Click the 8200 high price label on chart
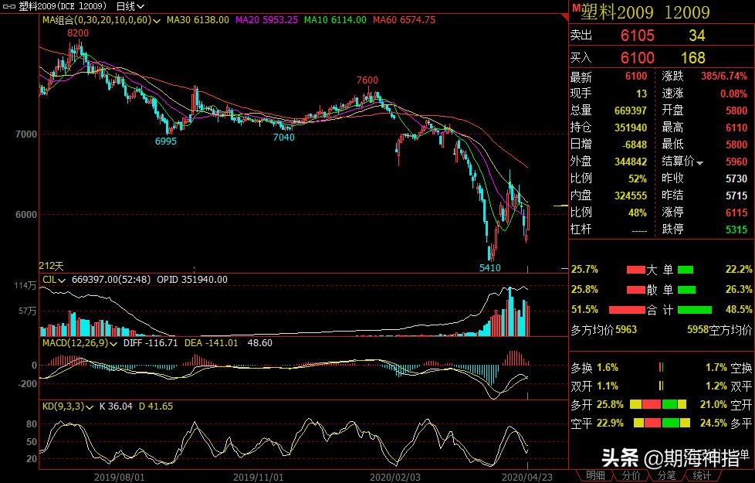The width and height of the screenshot is (755, 483). pyautogui.click(x=78, y=33)
